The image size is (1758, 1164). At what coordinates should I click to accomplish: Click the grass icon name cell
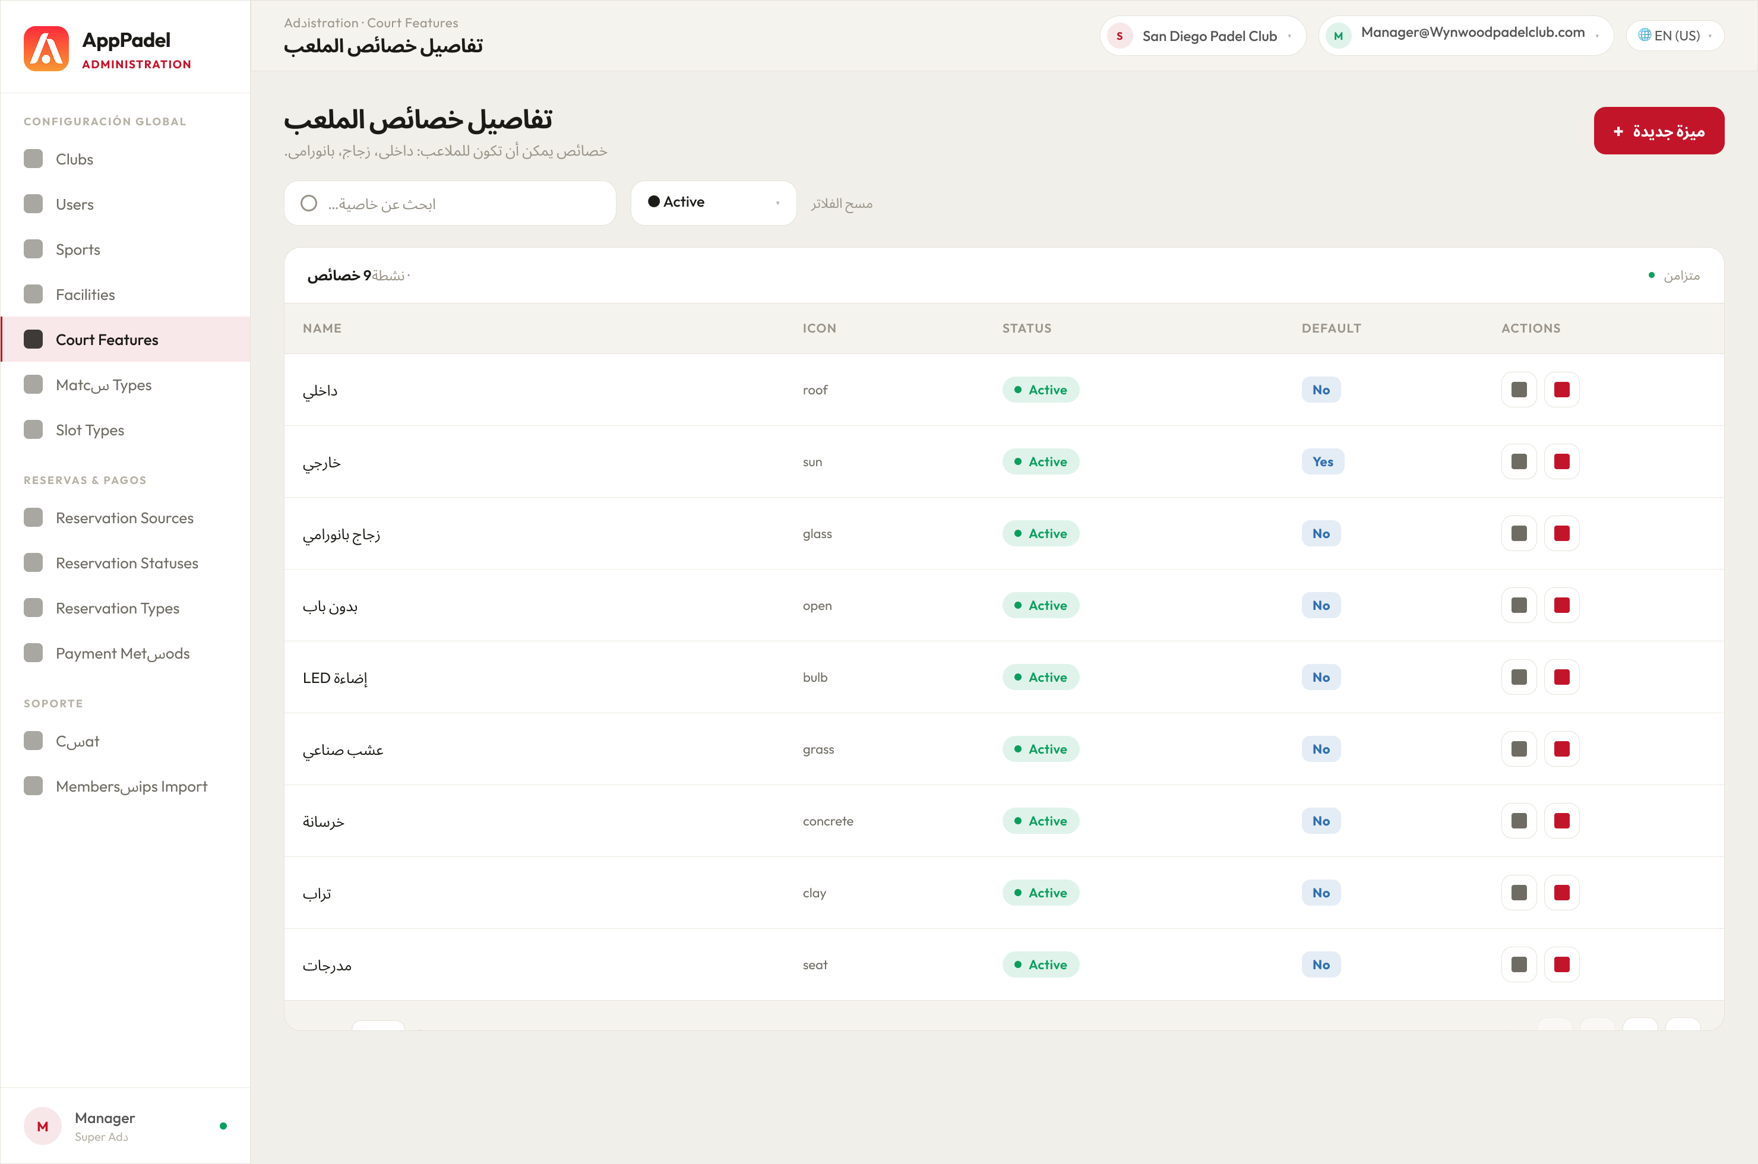pos(818,749)
